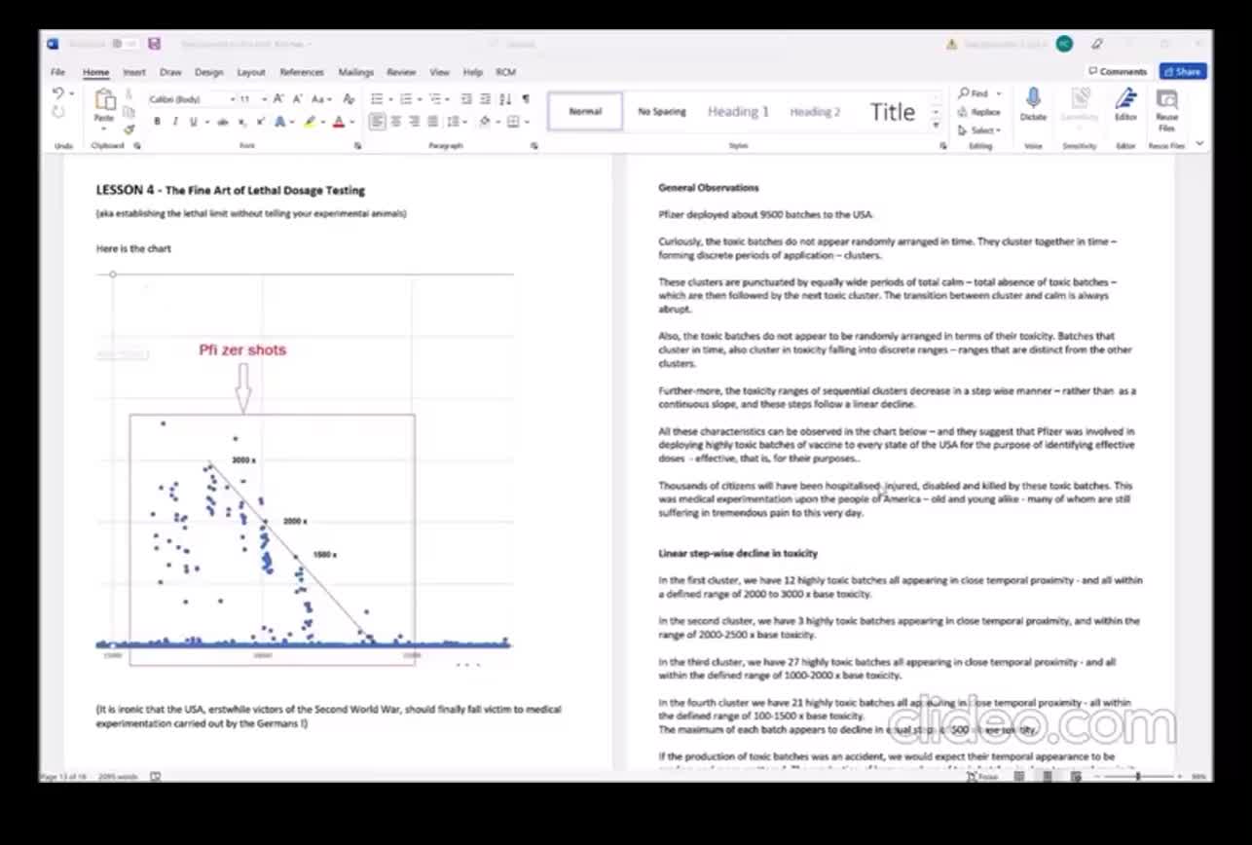Screen dimensions: 1252x845
Task: Open the File menu
Action: [x=58, y=72]
